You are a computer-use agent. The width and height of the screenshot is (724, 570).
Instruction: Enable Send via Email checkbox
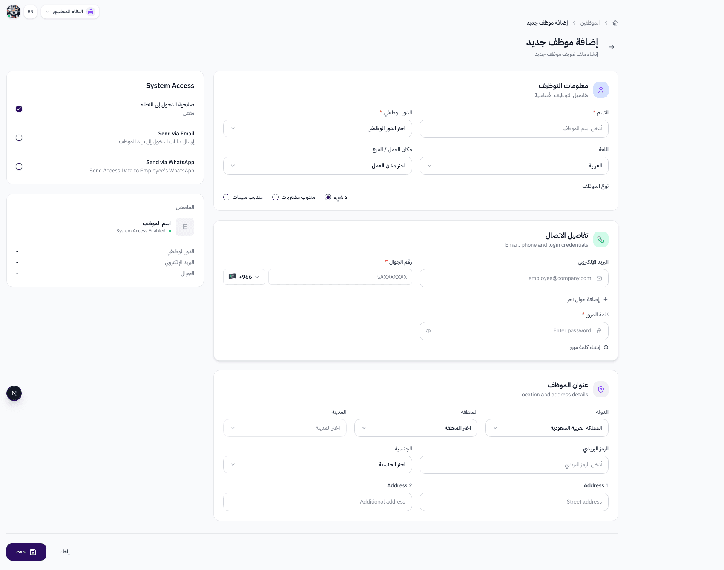point(19,138)
